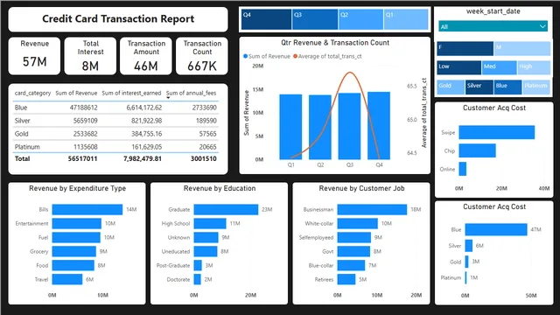560x315 pixels.
Task: Select the Travel expenditure bar
Action: click(x=67, y=279)
